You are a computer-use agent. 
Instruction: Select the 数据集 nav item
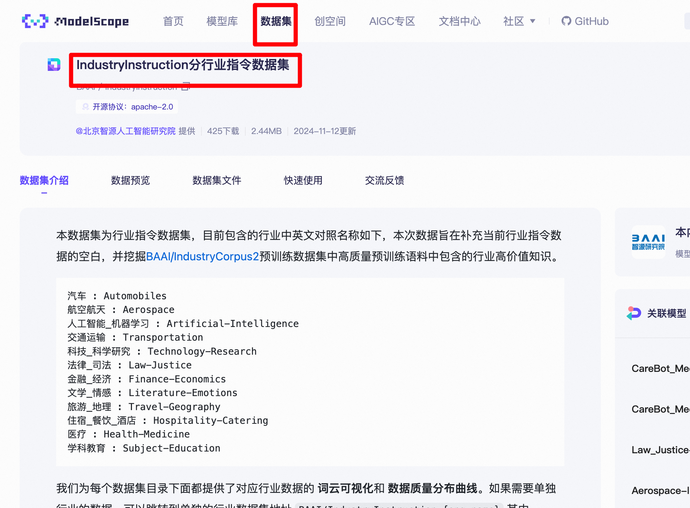click(x=276, y=21)
